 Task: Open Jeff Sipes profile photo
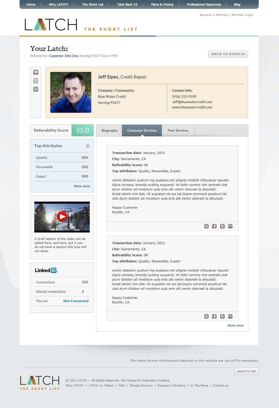point(71,92)
